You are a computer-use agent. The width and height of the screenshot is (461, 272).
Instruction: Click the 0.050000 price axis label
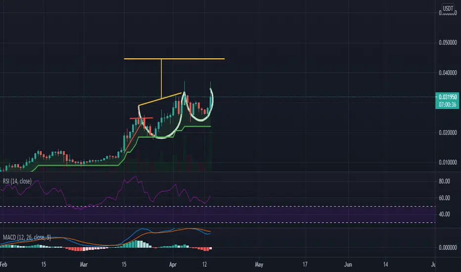[448, 43]
